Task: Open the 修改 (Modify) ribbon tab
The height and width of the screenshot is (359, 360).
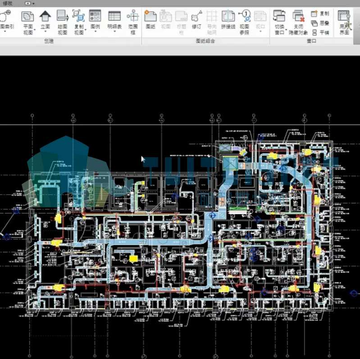Action: point(7,3)
